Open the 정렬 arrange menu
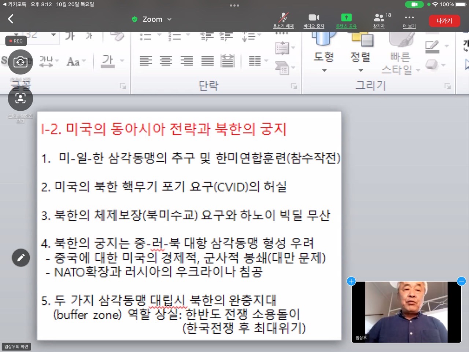 pyautogui.click(x=361, y=53)
